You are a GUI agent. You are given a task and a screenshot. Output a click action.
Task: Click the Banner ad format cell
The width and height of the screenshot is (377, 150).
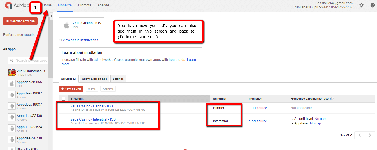[x=219, y=108]
